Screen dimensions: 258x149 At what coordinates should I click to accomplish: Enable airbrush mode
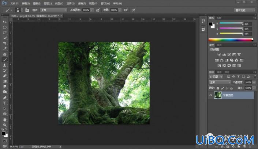126,10
